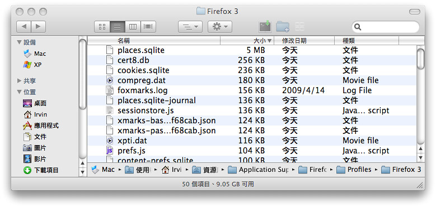Select xmarks-pas…f68cab.json file icon
Viewport: 436px width, 207px height.
[110, 130]
